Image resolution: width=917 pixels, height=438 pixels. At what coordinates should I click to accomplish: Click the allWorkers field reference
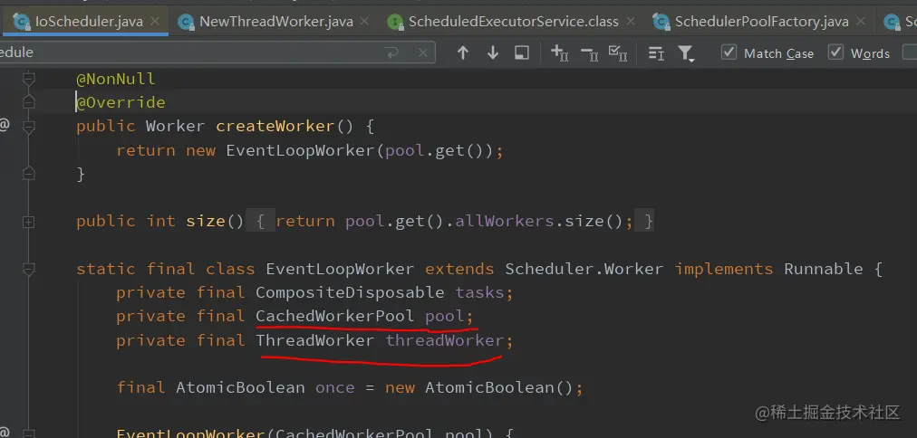tap(504, 222)
